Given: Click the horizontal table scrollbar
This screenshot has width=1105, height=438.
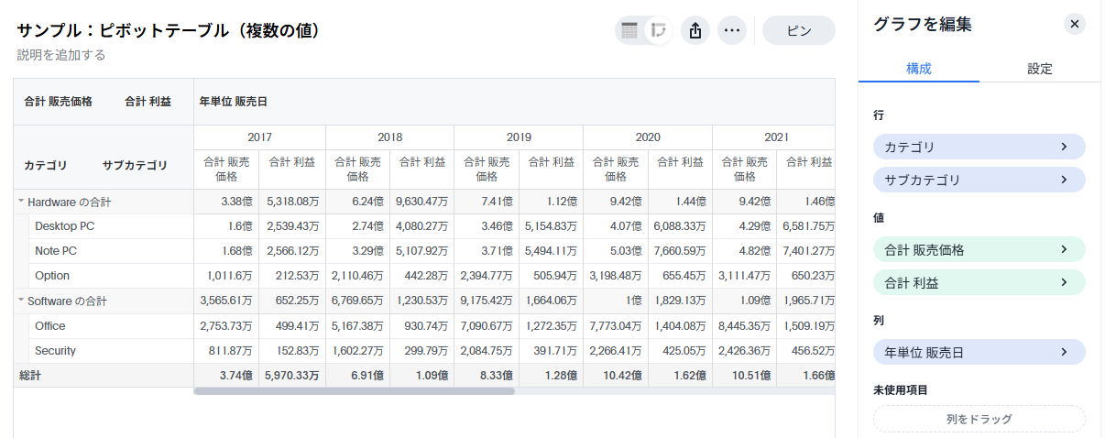Looking at the screenshot, I should (354, 391).
